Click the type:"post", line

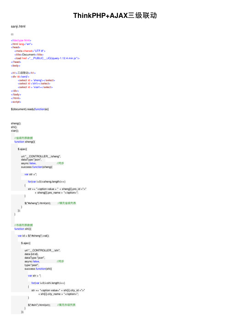point(32,265)
